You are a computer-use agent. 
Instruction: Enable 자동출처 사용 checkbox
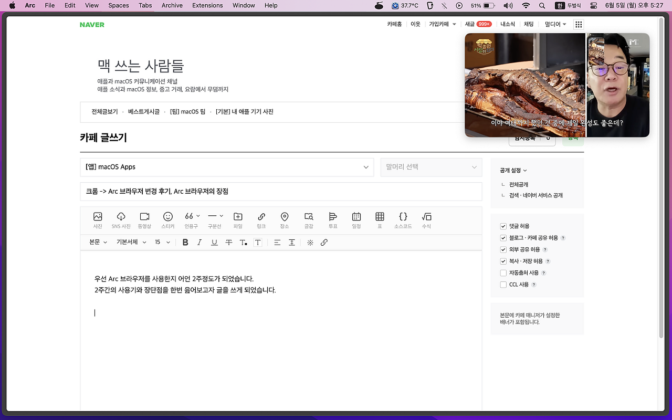503,273
